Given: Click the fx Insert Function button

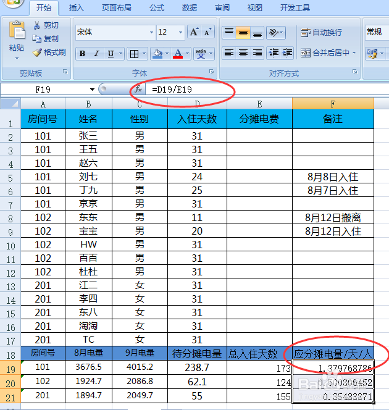Looking at the screenshot, I should [138, 90].
